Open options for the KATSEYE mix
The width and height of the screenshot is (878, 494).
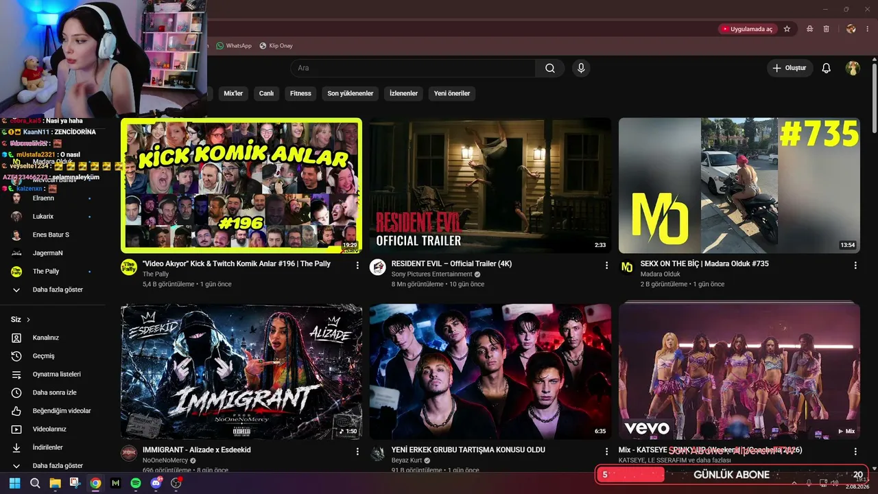tap(855, 451)
